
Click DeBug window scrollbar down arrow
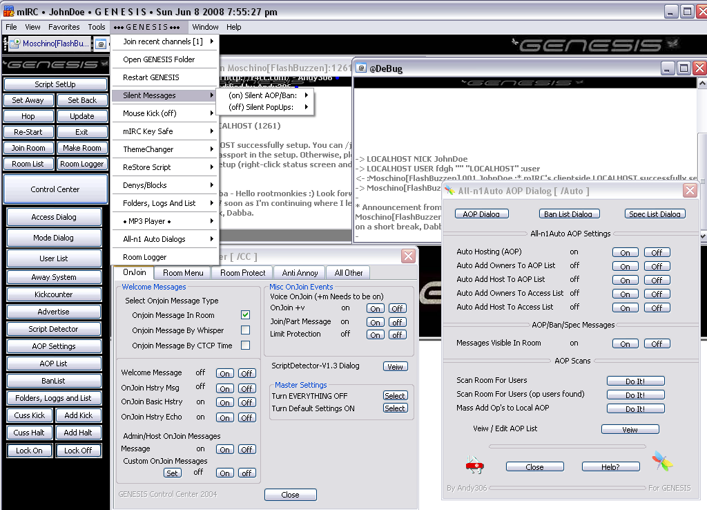click(702, 236)
